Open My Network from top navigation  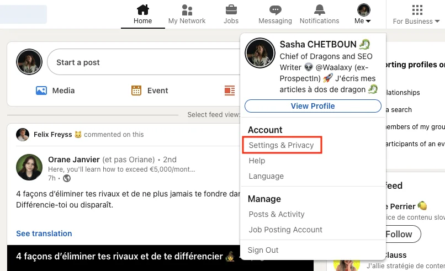point(187,14)
